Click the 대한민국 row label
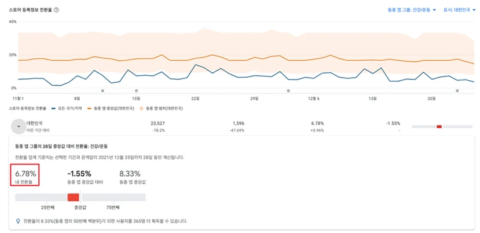The height and width of the screenshot is (233, 480). click(34, 124)
